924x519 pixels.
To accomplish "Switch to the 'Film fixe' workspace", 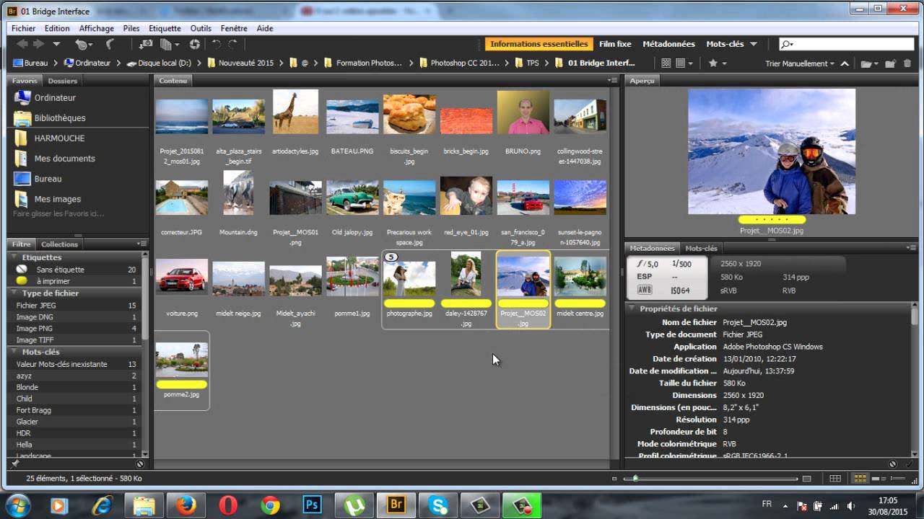I will click(615, 45).
